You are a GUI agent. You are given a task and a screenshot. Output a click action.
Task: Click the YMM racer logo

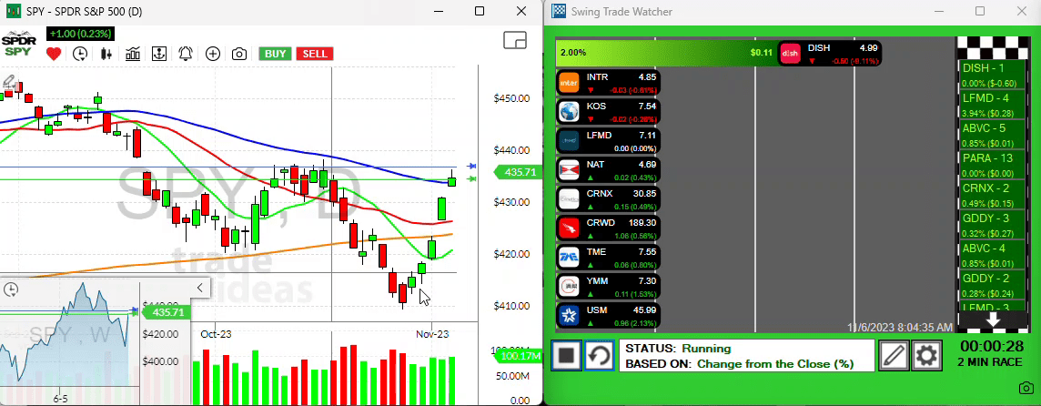[570, 287]
